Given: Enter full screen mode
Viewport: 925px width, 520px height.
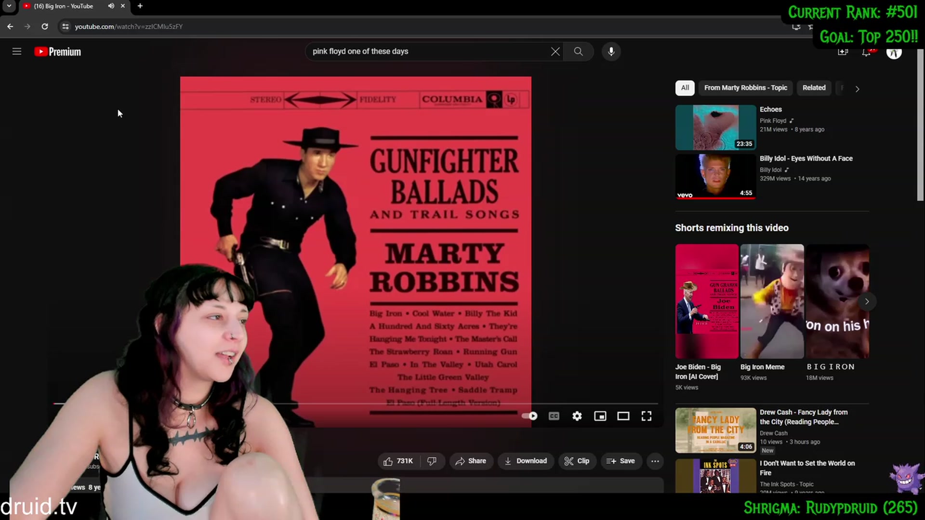Looking at the screenshot, I should tap(647, 416).
